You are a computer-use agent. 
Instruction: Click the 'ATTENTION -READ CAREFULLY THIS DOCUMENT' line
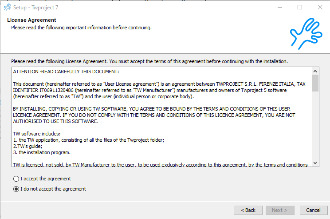[x=66, y=72]
